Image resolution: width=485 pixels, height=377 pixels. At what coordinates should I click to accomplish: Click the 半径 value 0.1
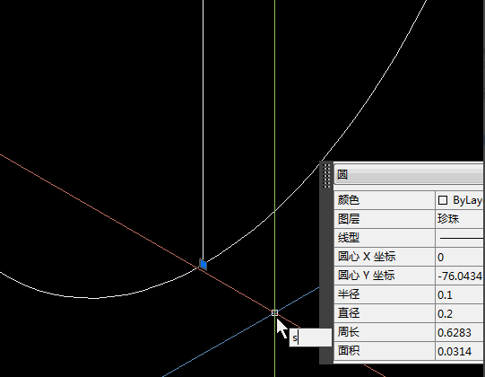point(459,294)
